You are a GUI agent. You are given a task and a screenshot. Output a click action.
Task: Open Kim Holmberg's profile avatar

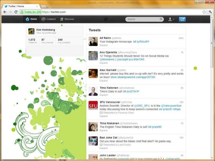[x=31, y=31]
